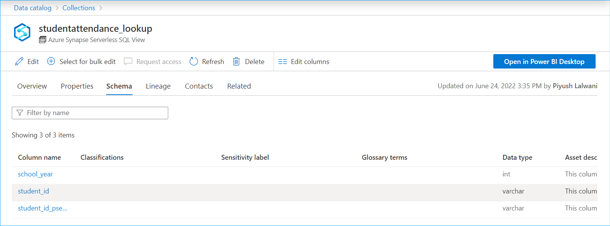Click the description cell for school_year
The image size is (610, 226).
click(x=581, y=174)
